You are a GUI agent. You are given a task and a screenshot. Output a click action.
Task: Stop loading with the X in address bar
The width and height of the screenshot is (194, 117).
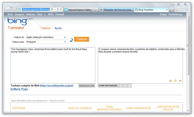pyautogui.click(x=61, y=9)
